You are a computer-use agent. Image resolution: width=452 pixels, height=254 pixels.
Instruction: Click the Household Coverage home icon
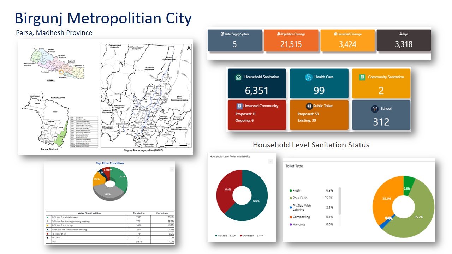pos(335,34)
